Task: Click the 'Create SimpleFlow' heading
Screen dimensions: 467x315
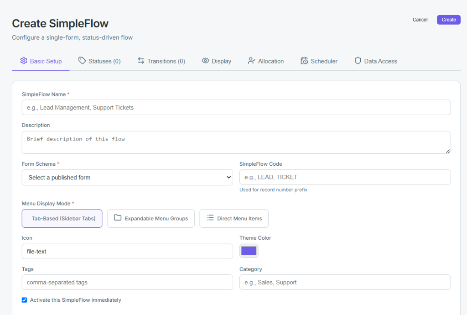Action: point(60,24)
